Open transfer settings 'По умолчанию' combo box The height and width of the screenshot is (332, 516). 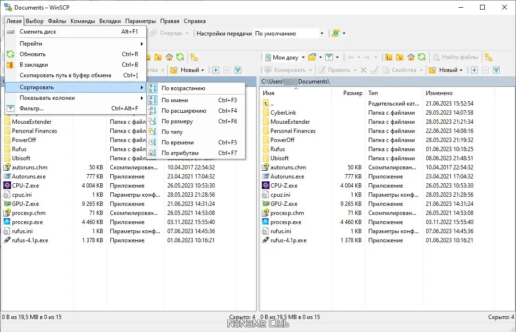289,33
